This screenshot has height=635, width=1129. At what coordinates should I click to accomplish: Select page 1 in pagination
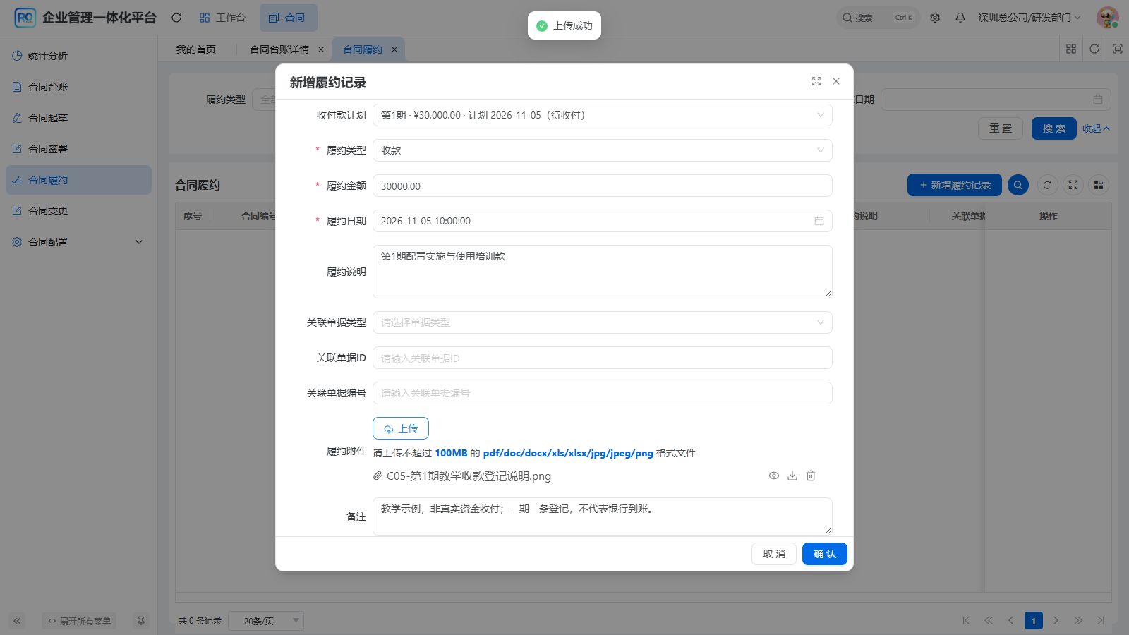pyautogui.click(x=1034, y=620)
